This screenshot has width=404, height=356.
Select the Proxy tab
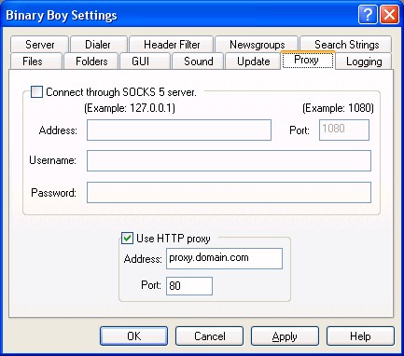pyautogui.click(x=308, y=60)
